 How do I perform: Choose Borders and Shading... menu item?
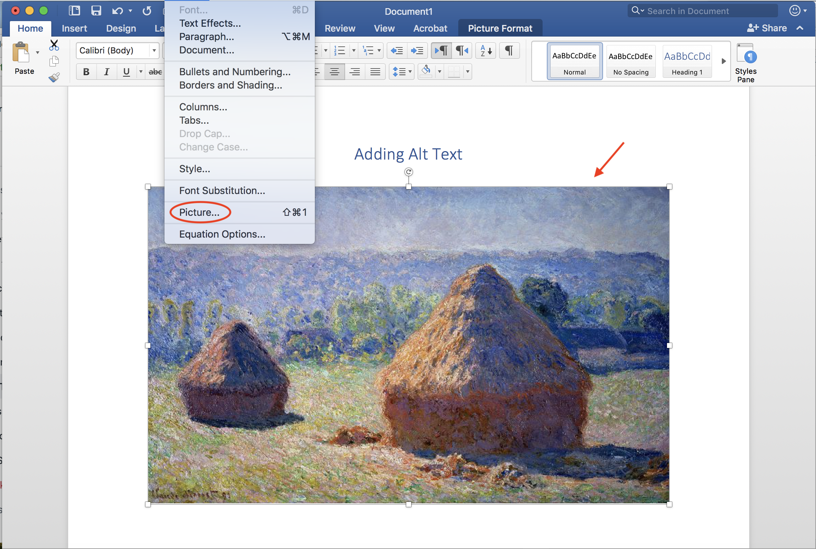click(240, 85)
